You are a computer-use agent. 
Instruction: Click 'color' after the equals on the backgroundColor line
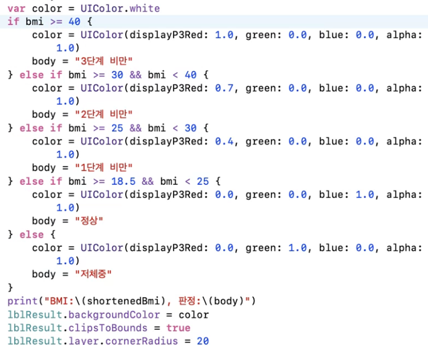click(x=193, y=315)
